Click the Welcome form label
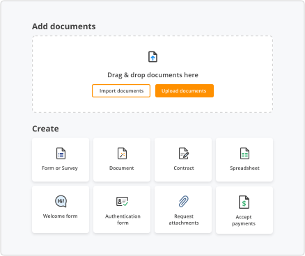The image size is (305, 256). tap(61, 216)
